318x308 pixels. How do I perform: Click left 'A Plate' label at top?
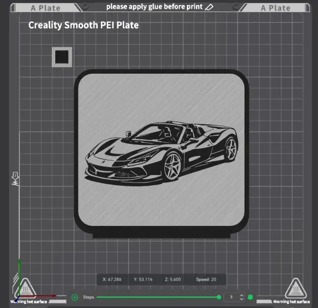(46, 8)
